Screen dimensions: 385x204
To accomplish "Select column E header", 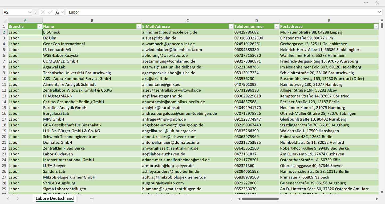I will tap(329, 20).
